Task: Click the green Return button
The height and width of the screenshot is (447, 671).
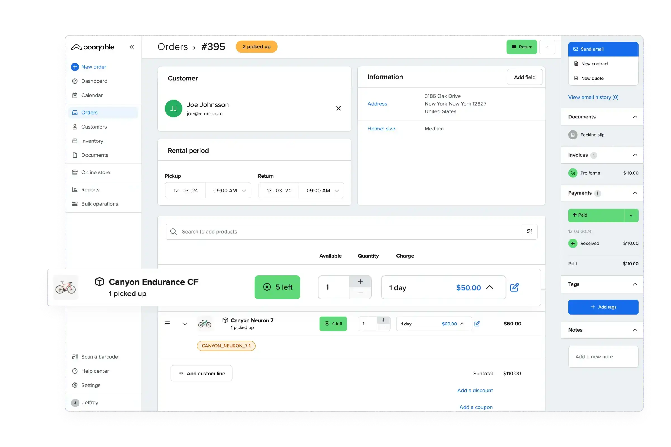Action: click(521, 47)
